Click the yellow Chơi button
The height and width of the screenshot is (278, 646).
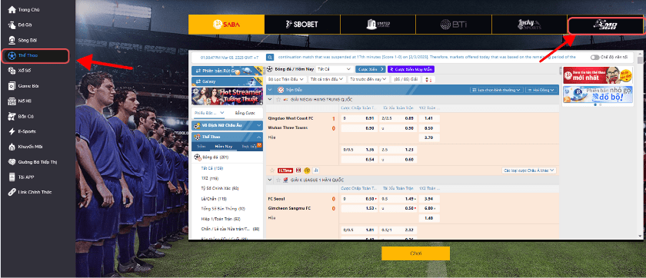[x=415, y=253]
